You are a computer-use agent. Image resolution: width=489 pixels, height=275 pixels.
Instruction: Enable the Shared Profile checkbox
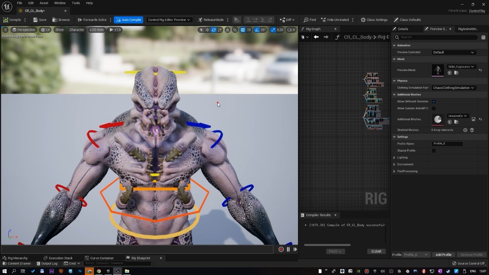pyautogui.click(x=434, y=150)
